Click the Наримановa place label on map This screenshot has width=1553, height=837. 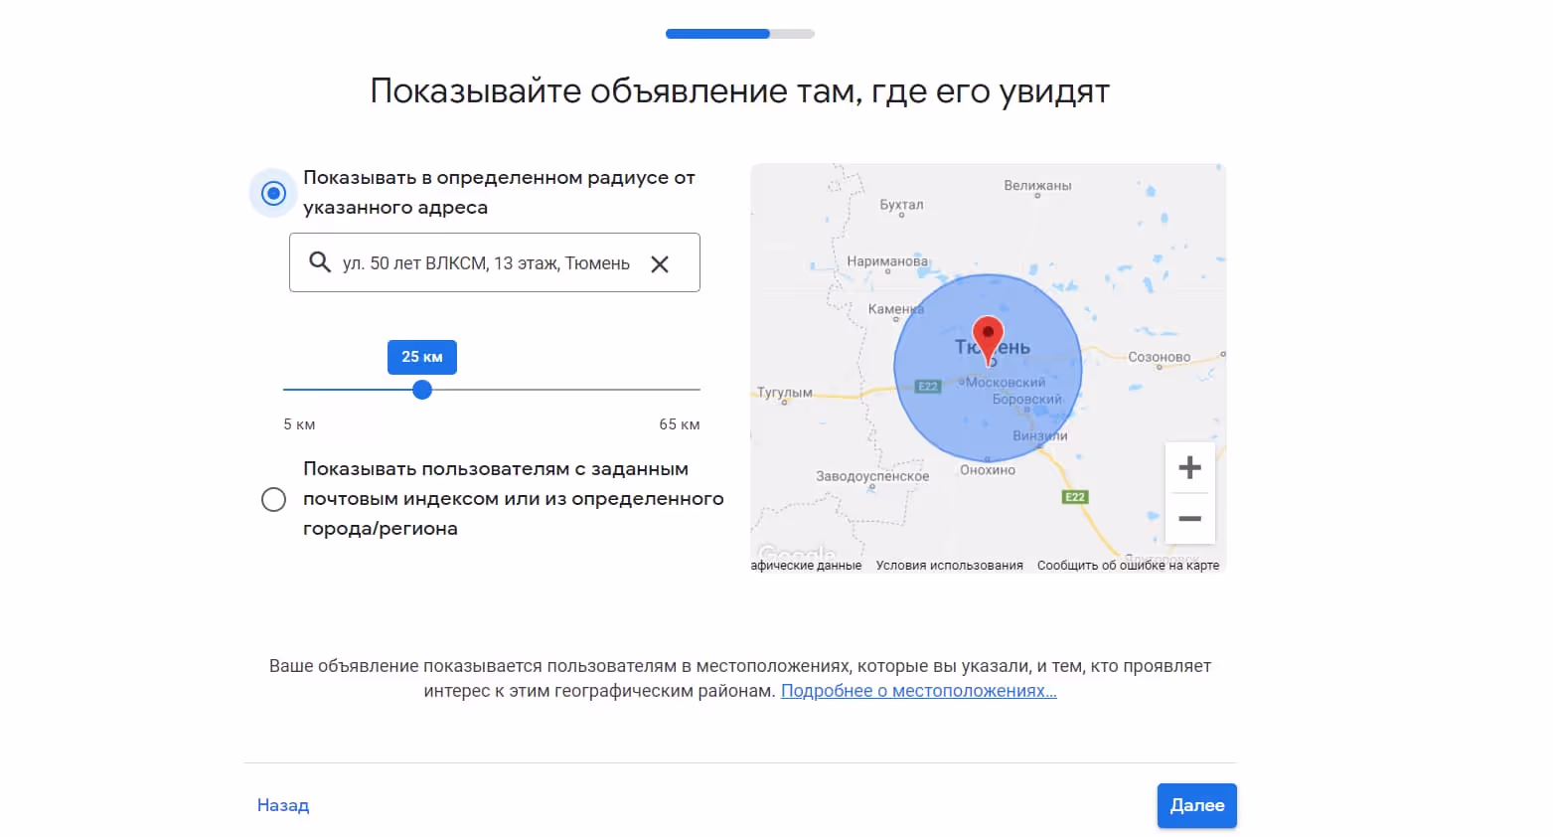(887, 261)
